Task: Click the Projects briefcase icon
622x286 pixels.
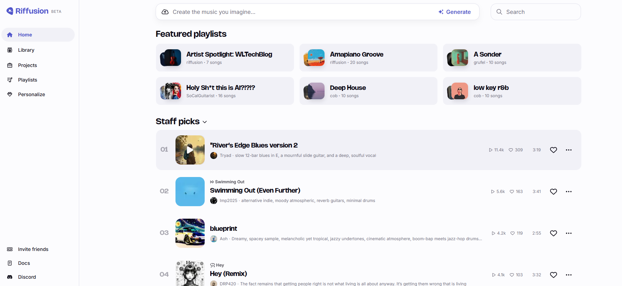Action: click(x=10, y=65)
